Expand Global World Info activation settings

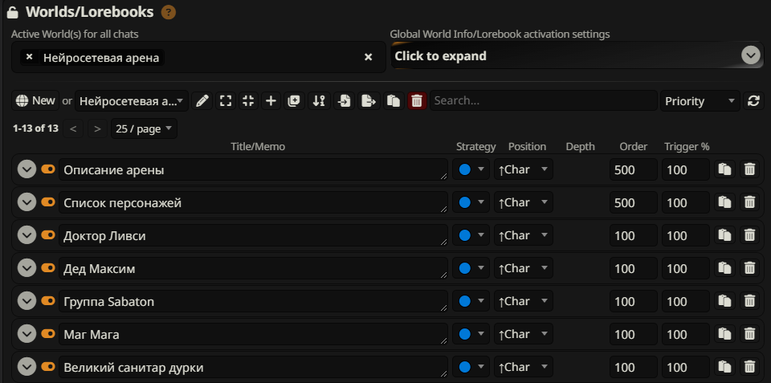tap(577, 55)
